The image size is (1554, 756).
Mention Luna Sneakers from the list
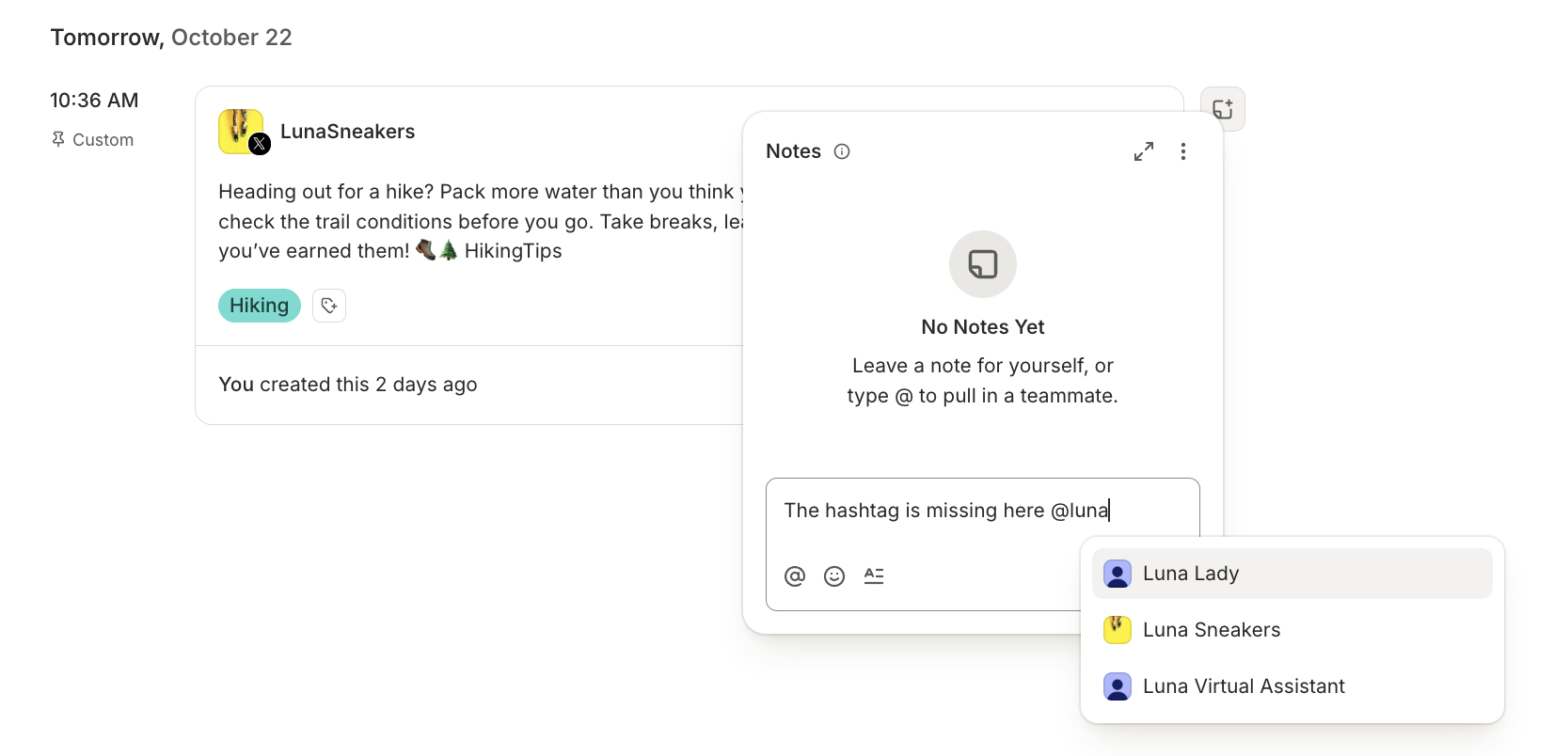point(1292,630)
